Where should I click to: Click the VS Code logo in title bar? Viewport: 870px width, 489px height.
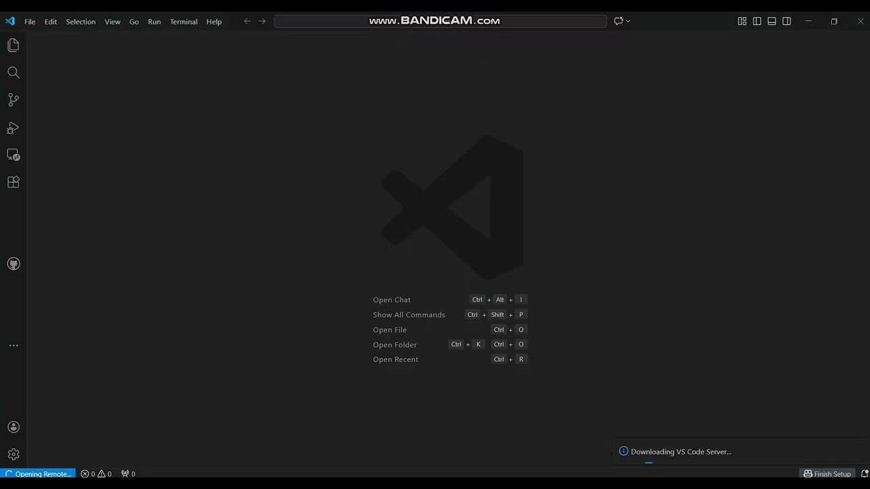[x=10, y=21]
